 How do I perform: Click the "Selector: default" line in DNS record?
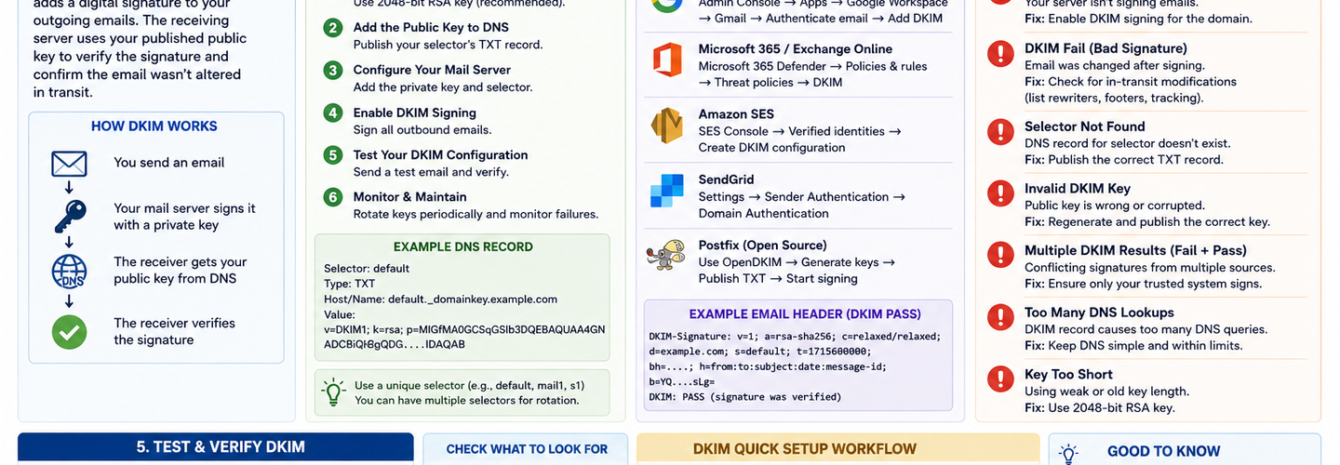tap(367, 269)
